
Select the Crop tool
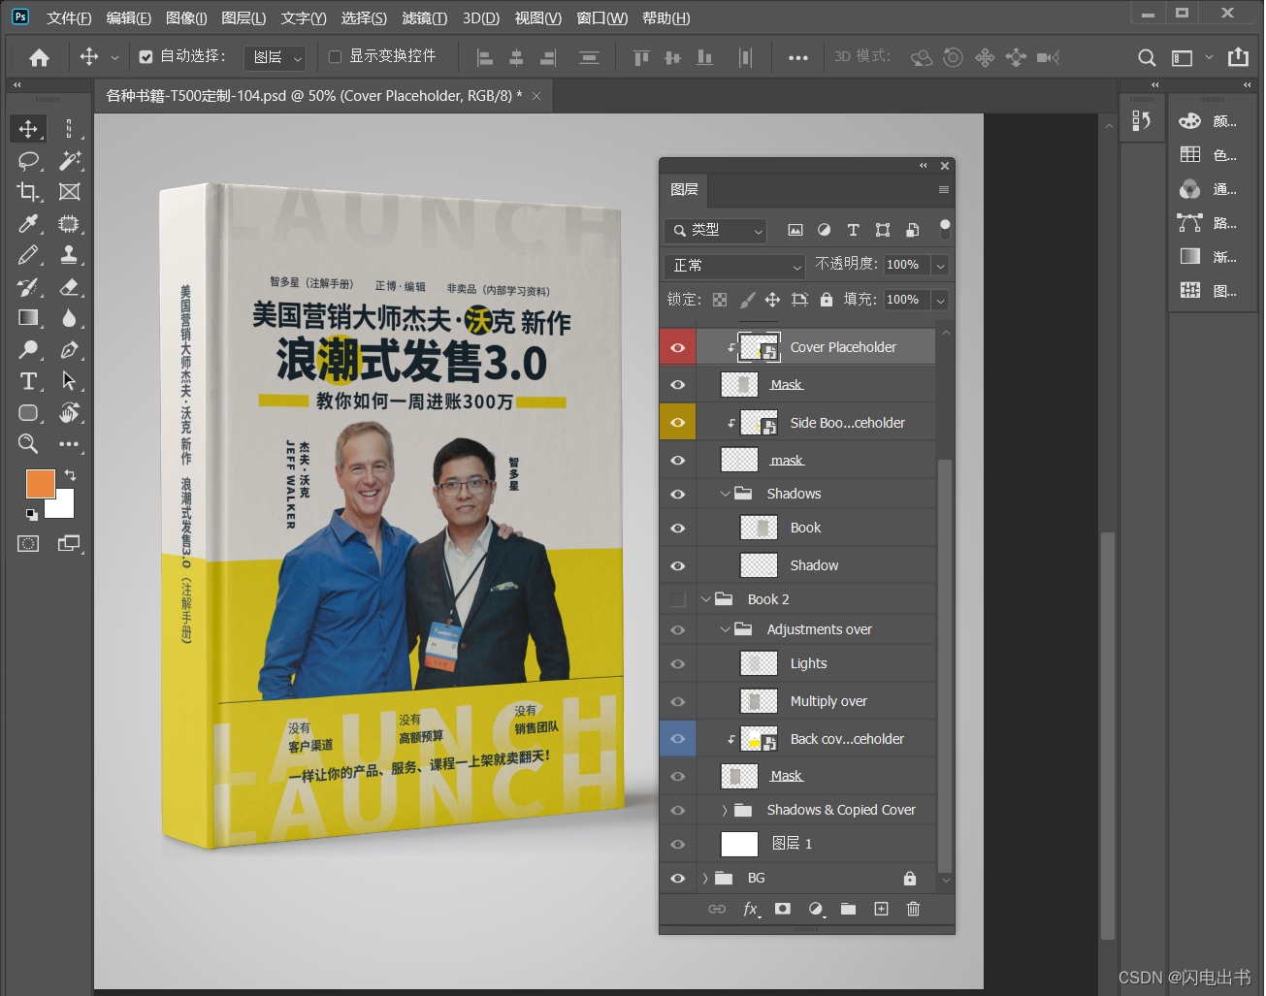[x=28, y=192]
